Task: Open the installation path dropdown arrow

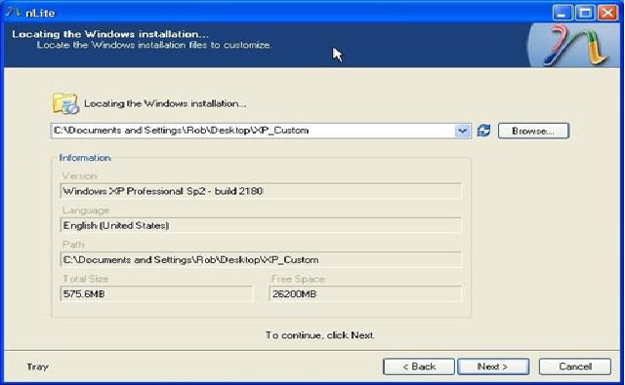Action: (462, 131)
